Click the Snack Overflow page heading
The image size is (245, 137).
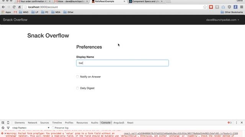[48, 35]
